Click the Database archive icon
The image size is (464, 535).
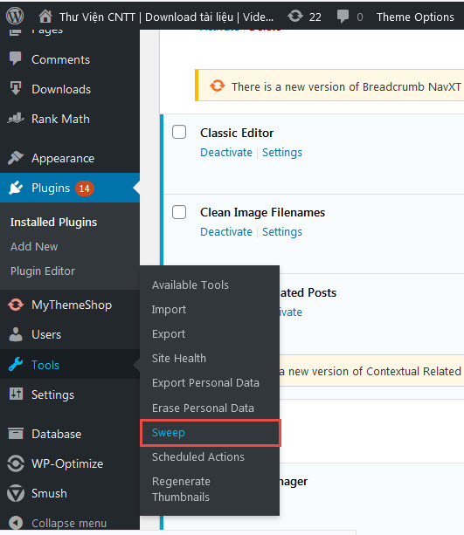click(16, 433)
